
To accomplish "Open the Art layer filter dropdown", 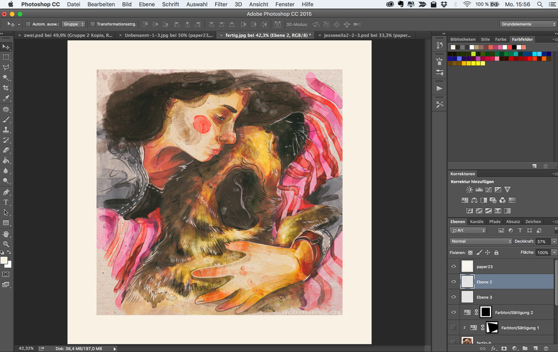I will [468, 231].
